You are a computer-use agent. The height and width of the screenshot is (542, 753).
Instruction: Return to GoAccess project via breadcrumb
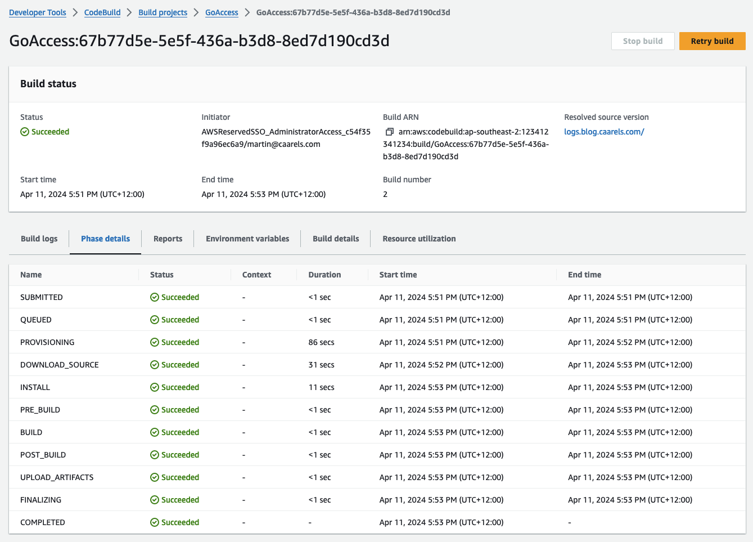(x=222, y=12)
